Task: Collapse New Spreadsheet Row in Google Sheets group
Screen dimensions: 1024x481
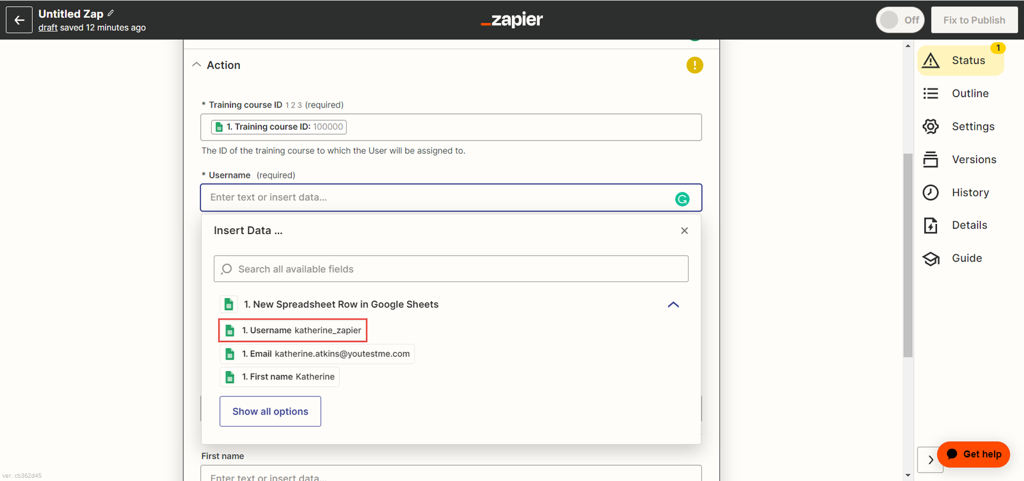Action: (x=673, y=304)
